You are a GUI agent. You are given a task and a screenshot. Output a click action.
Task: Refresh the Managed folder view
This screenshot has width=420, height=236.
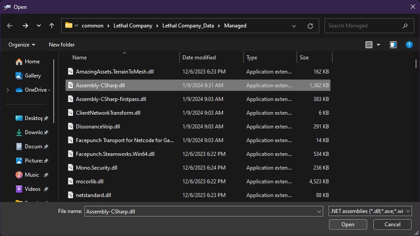click(x=310, y=26)
